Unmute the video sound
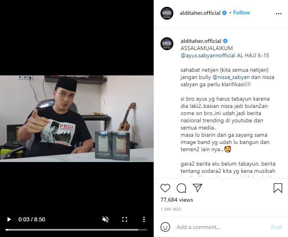288x237 pixels. coord(105,219)
